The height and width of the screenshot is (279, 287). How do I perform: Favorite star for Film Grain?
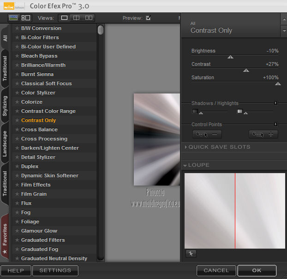[x=17, y=194]
